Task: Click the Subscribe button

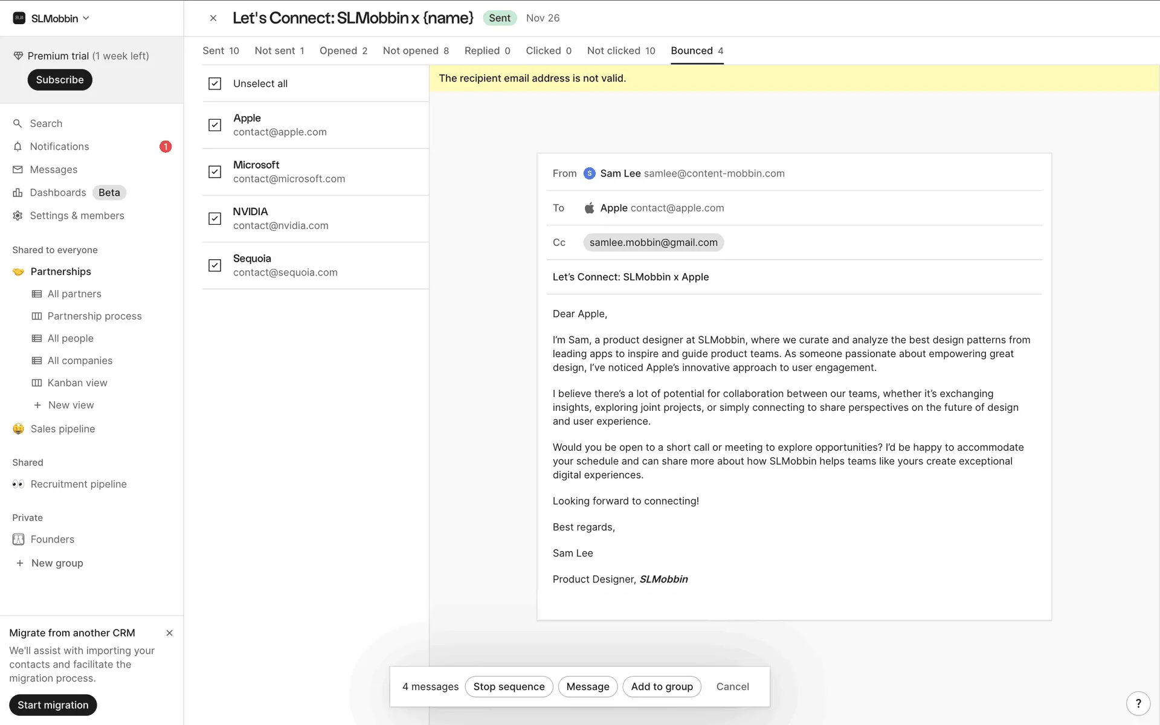Action: click(59, 80)
